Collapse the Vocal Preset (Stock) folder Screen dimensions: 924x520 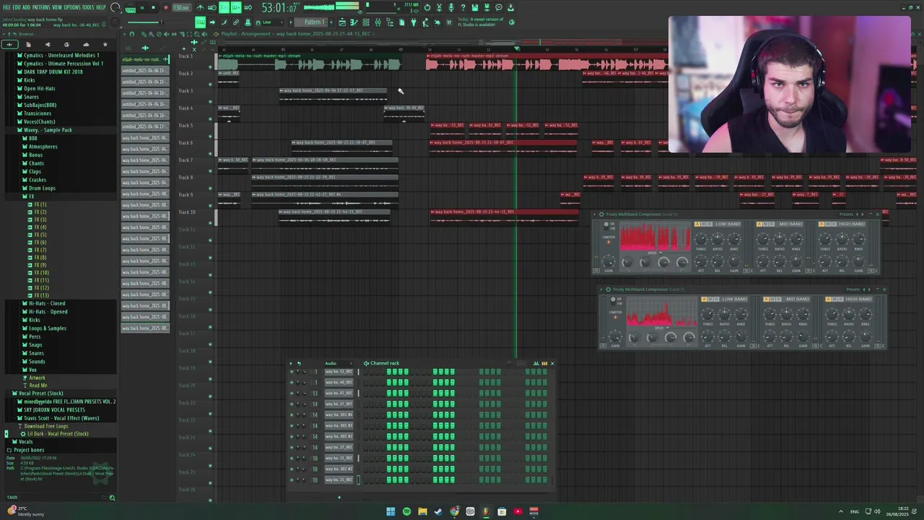point(39,394)
